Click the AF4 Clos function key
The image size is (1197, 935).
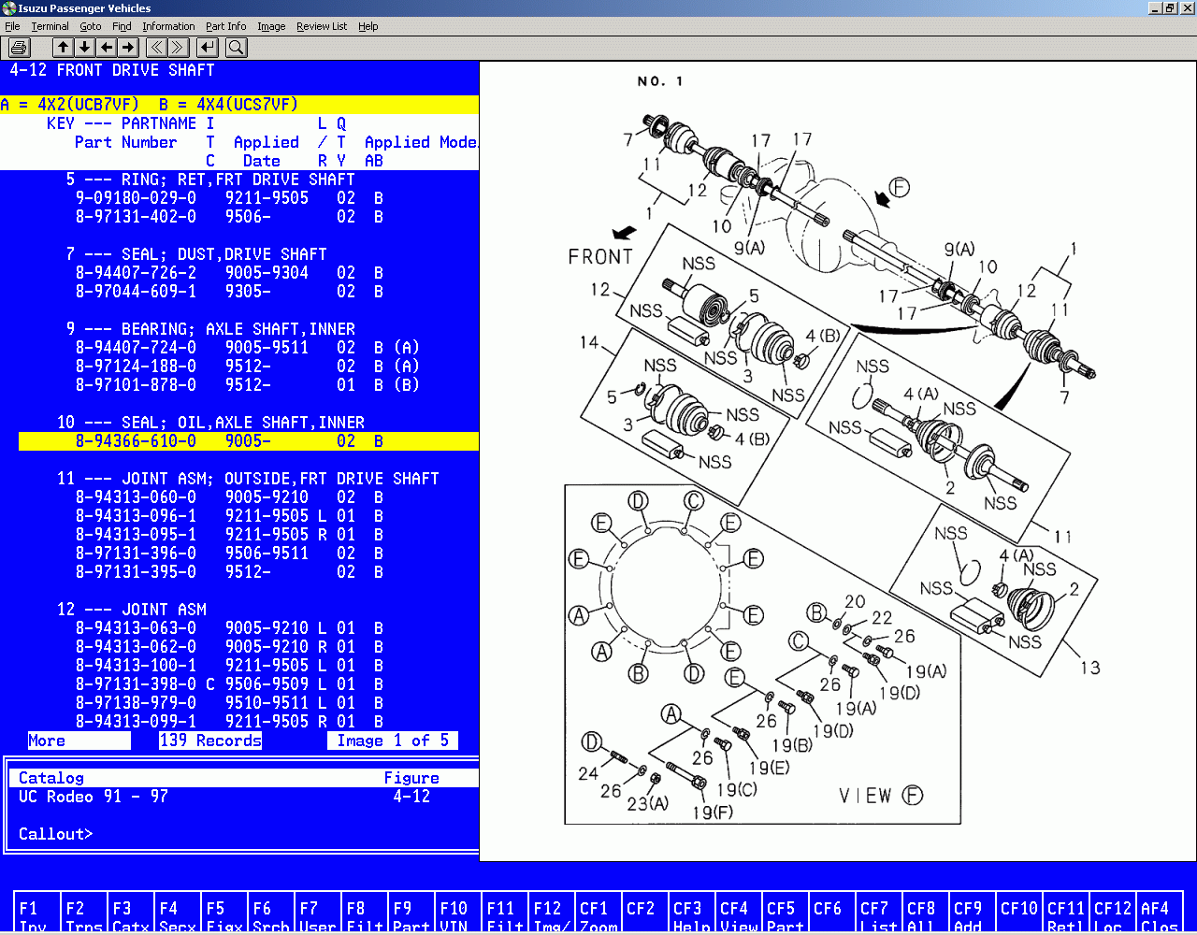pos(1159,913)
